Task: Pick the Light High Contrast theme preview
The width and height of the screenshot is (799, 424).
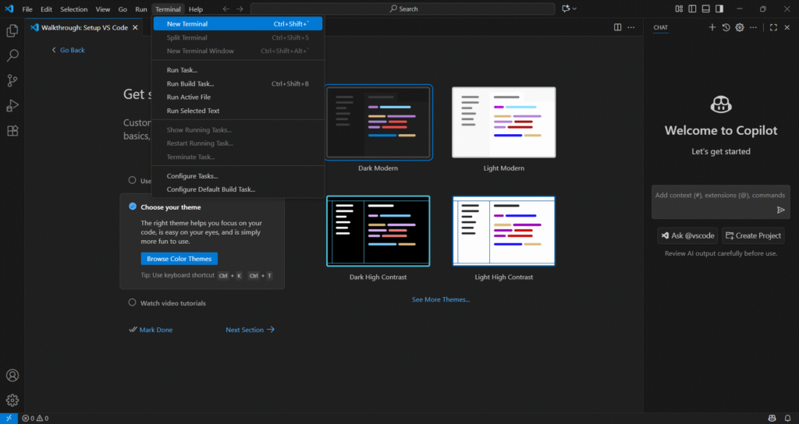Action: 503,231
